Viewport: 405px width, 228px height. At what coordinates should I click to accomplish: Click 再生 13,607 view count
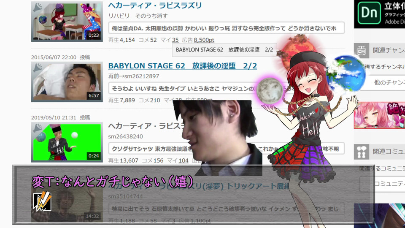[123, 160]
